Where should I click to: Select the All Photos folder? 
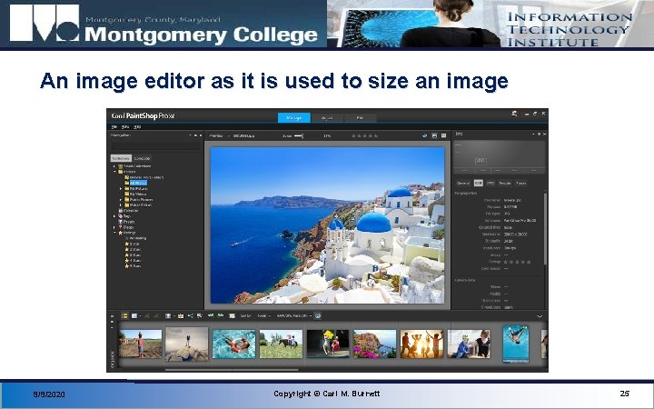coord(138,183)
